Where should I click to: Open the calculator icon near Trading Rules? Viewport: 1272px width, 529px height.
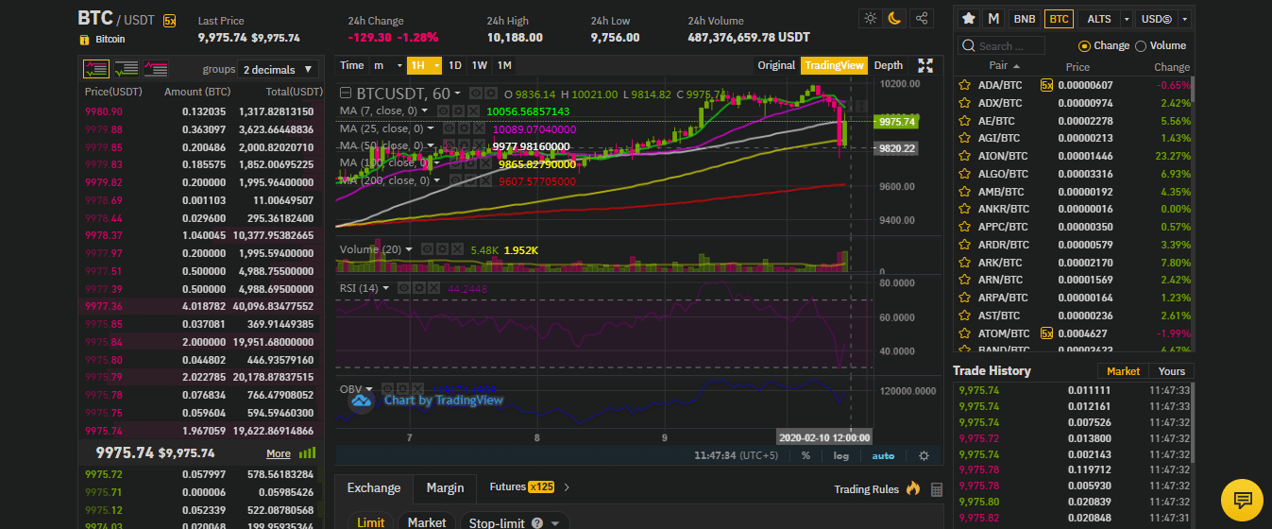tap(937, 489)
